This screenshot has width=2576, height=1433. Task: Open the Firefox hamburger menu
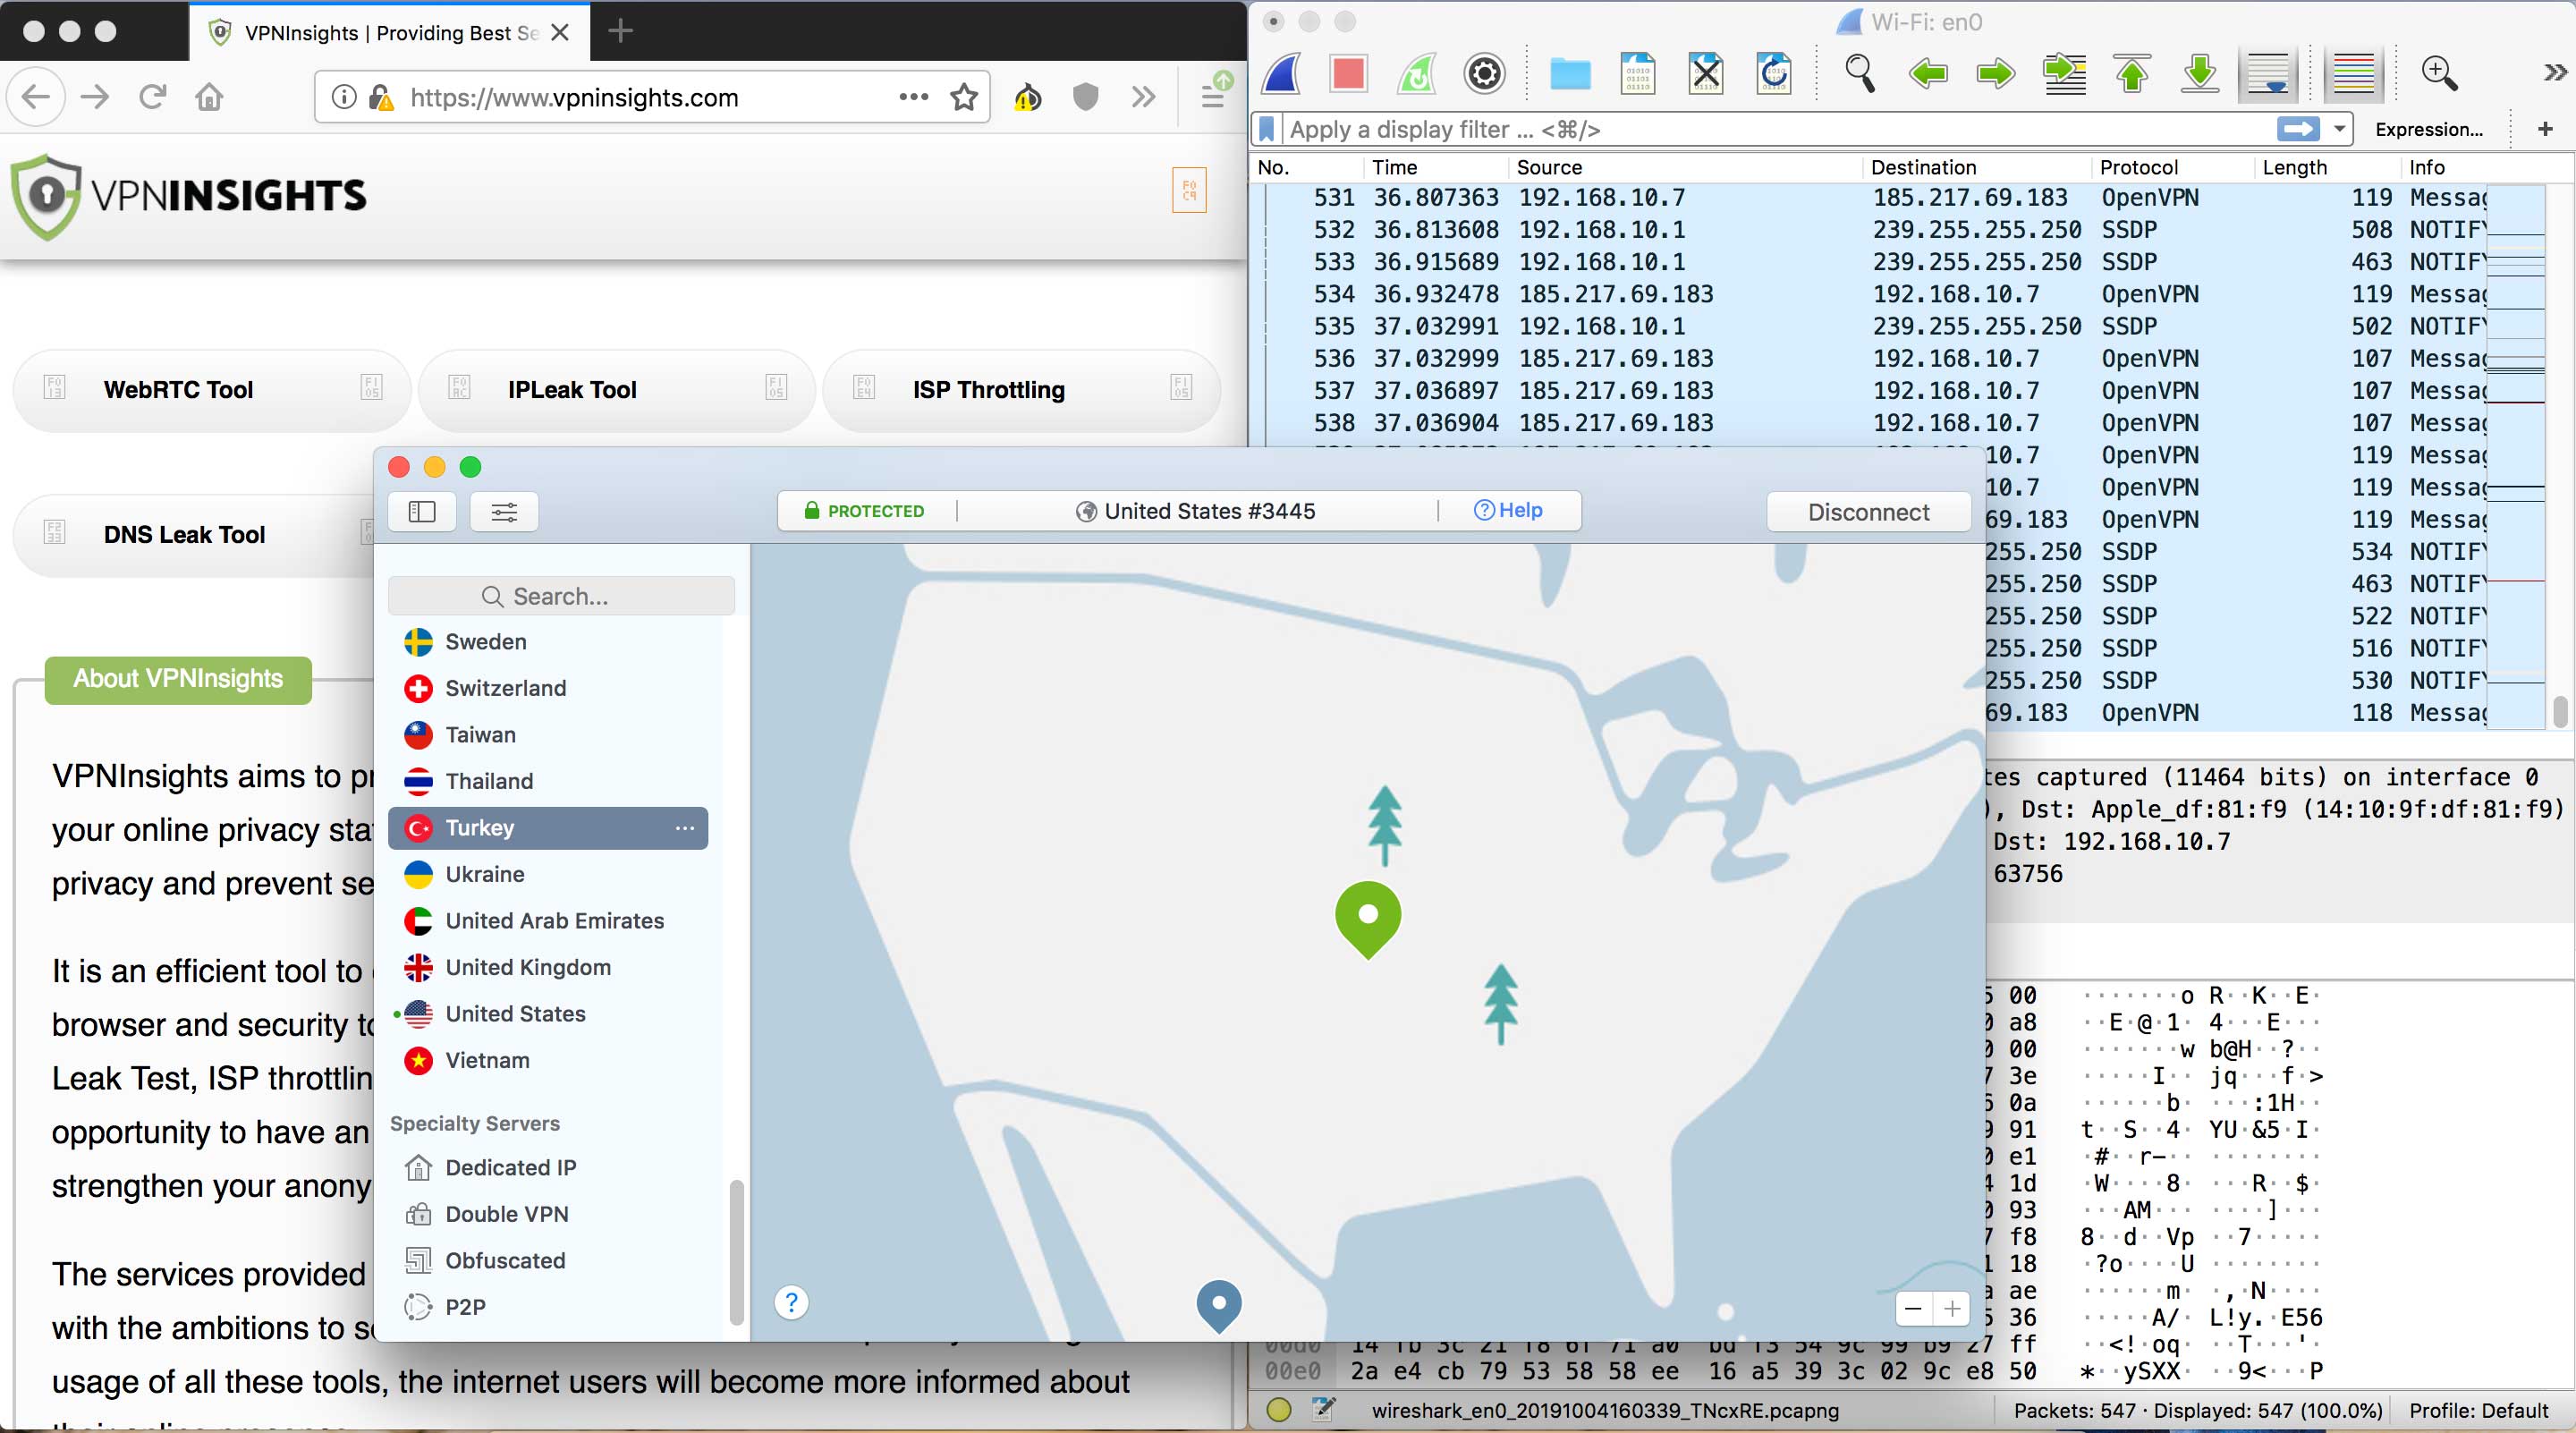pos(1213,97)
